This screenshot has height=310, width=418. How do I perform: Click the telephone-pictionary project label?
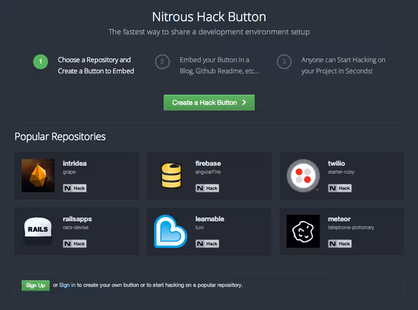click(351, 227)
